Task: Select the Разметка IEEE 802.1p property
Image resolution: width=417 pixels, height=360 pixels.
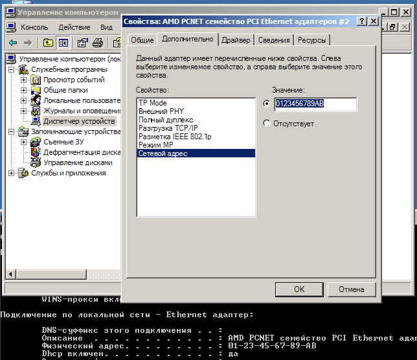Action: 196,137
